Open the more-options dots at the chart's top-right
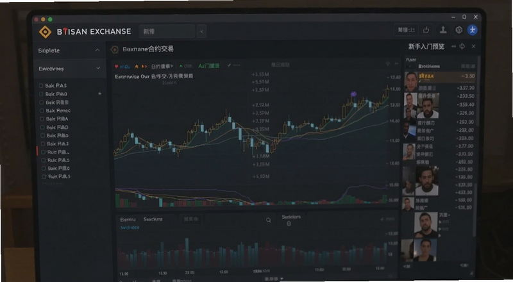Image resolution: width=513 pixels, height=282 pixels. tap(396, 63)
